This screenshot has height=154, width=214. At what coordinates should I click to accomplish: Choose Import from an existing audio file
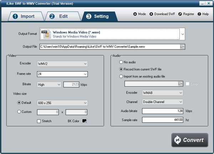[121, 76]
